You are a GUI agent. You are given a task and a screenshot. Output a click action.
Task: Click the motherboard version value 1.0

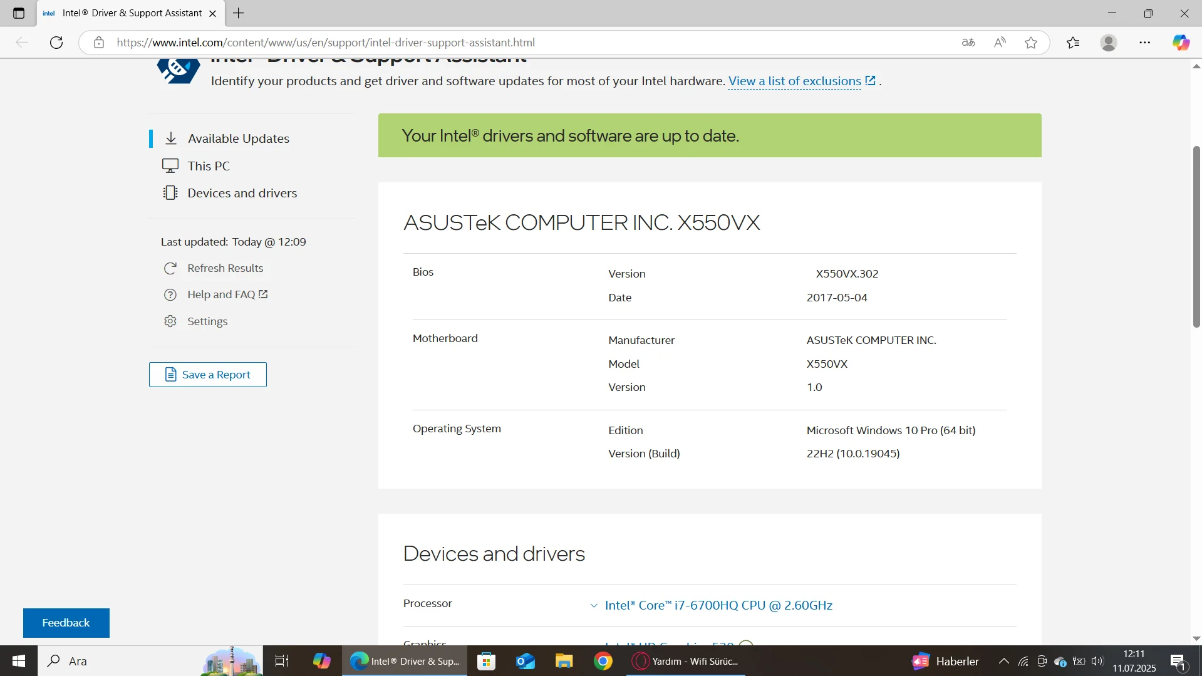814,387
